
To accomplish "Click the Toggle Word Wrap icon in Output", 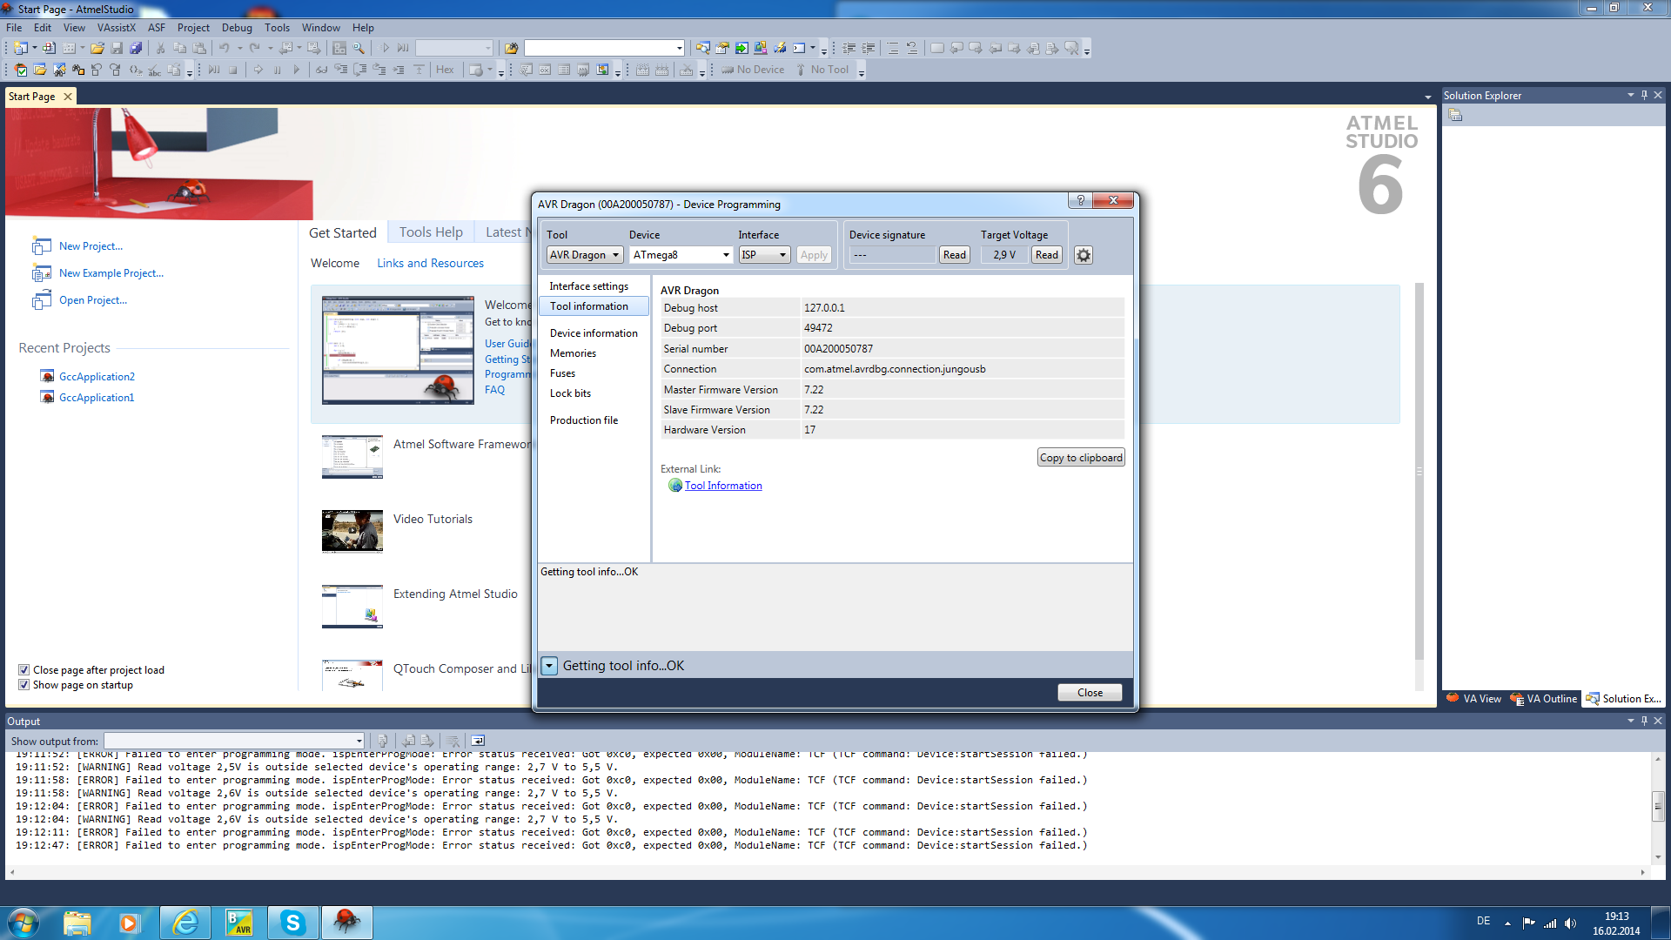I will (478, 741).
